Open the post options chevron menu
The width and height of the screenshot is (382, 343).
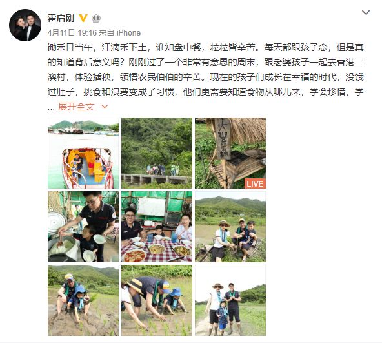(x=366, y=12)
